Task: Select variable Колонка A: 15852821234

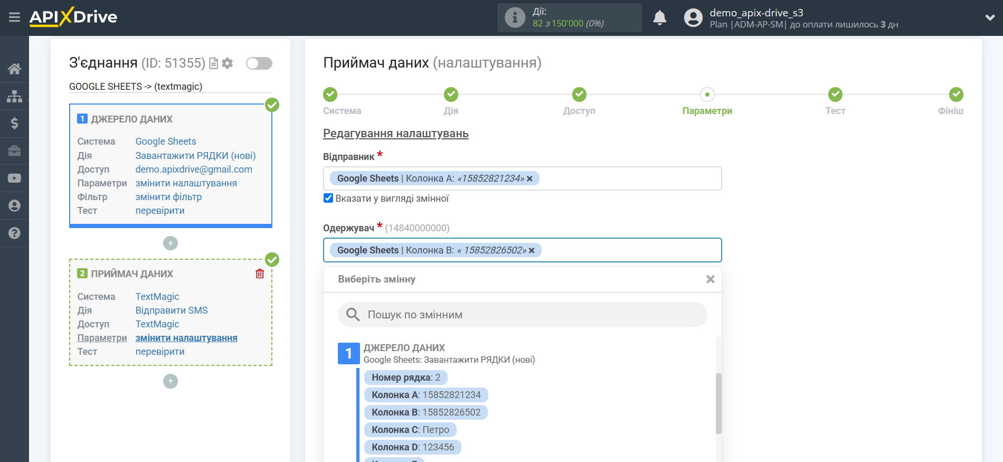Action: [x=426, y=395]
